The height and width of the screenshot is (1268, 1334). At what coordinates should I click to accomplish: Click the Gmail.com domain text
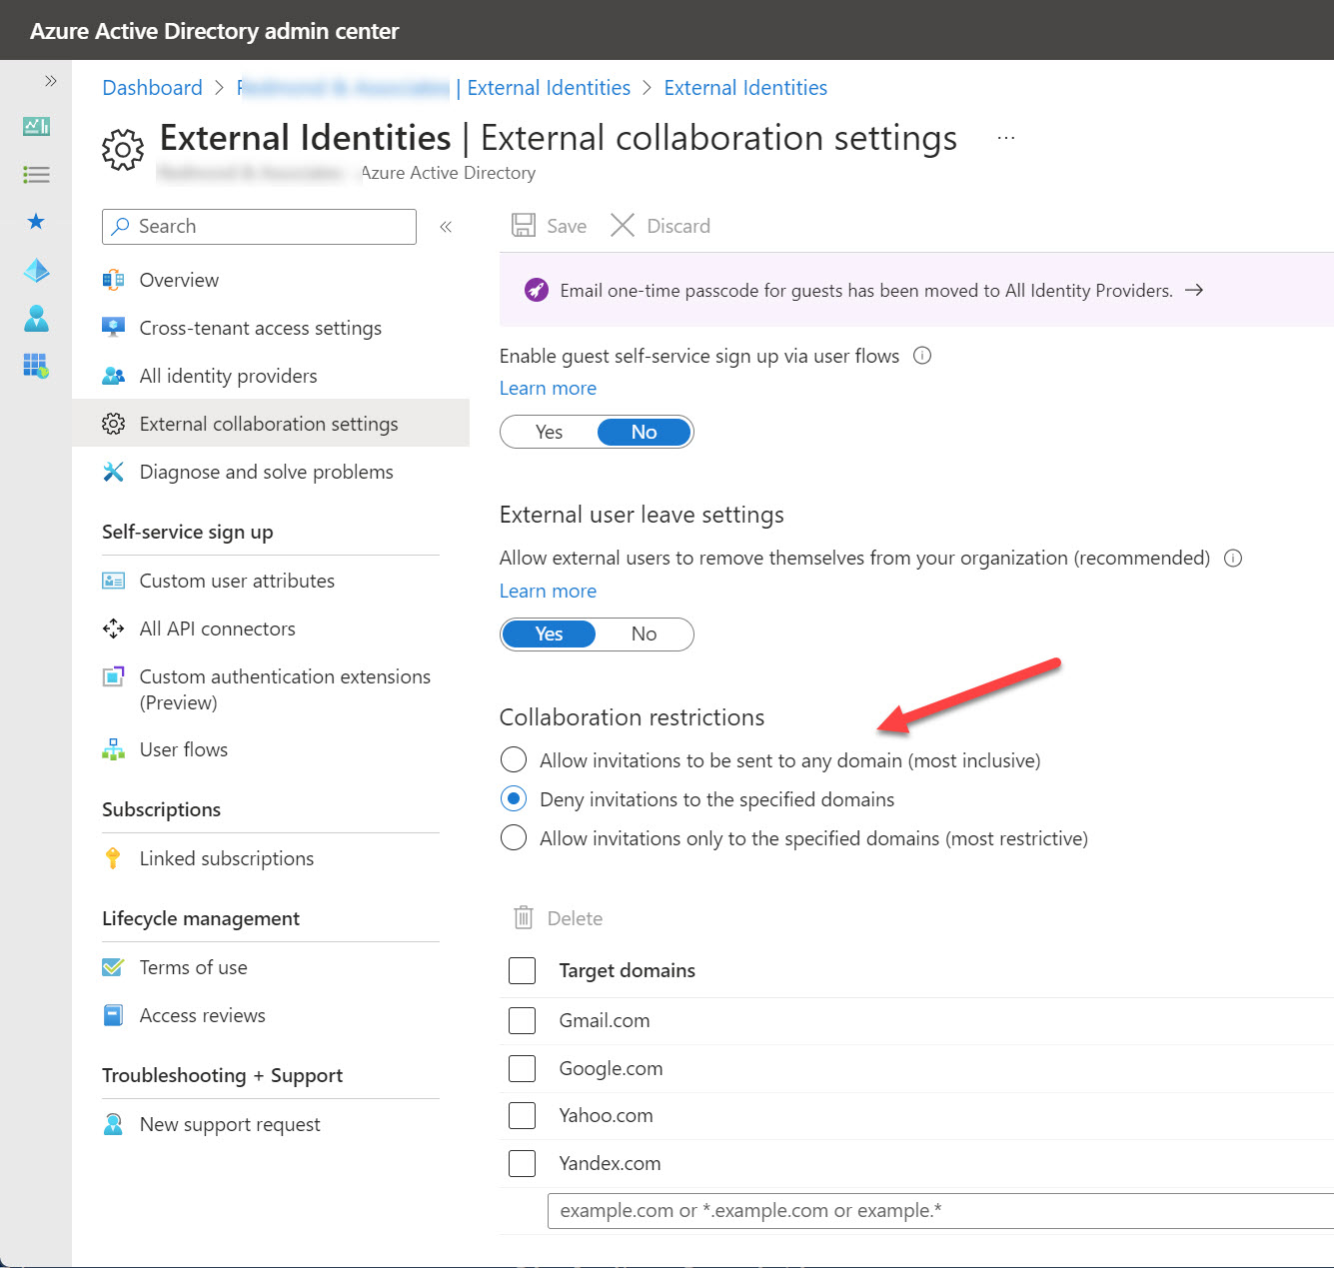click(x=605, y=1020)
